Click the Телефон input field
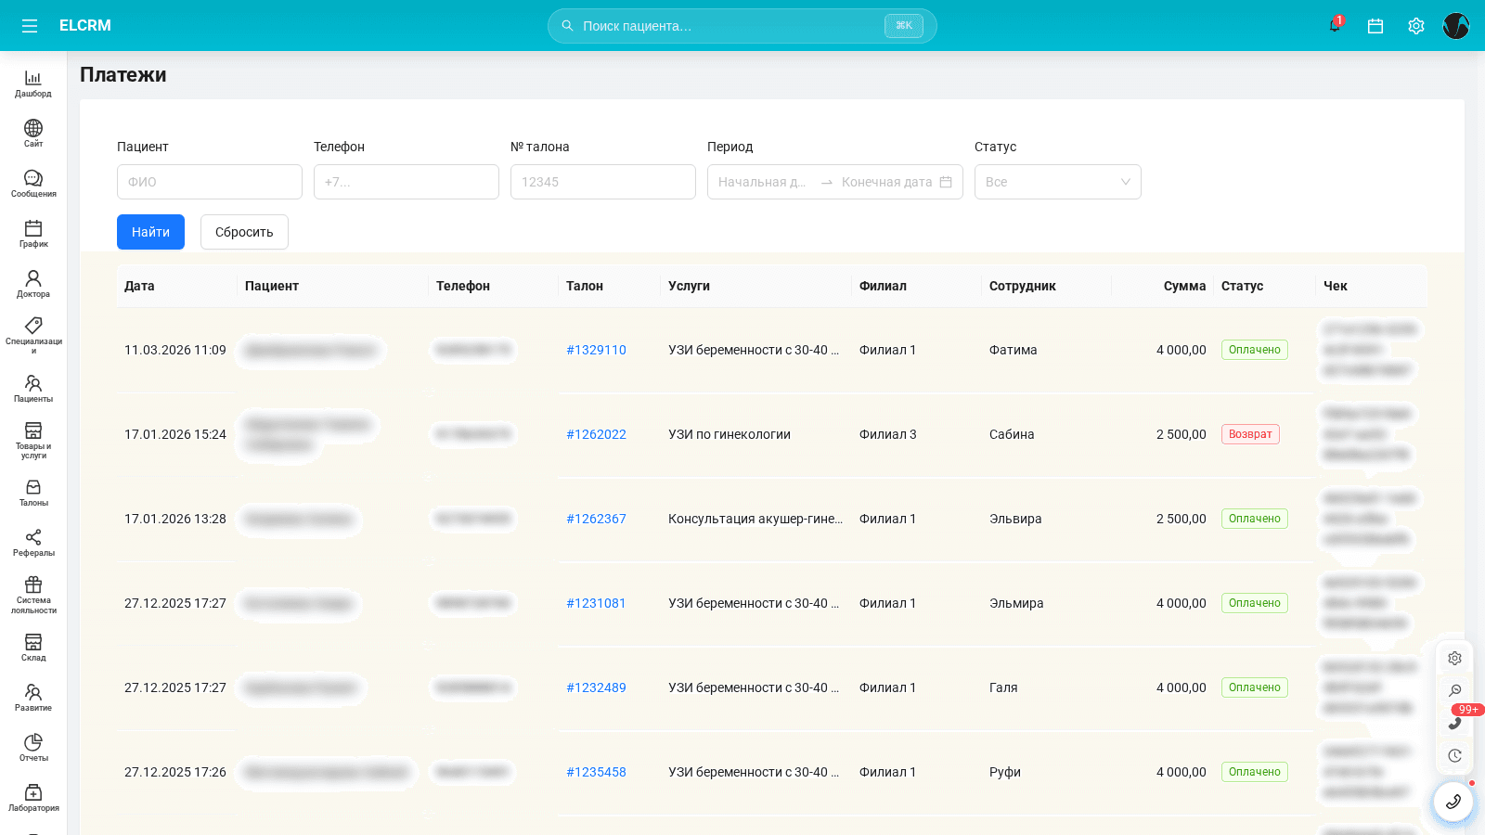 coord(407,182)
